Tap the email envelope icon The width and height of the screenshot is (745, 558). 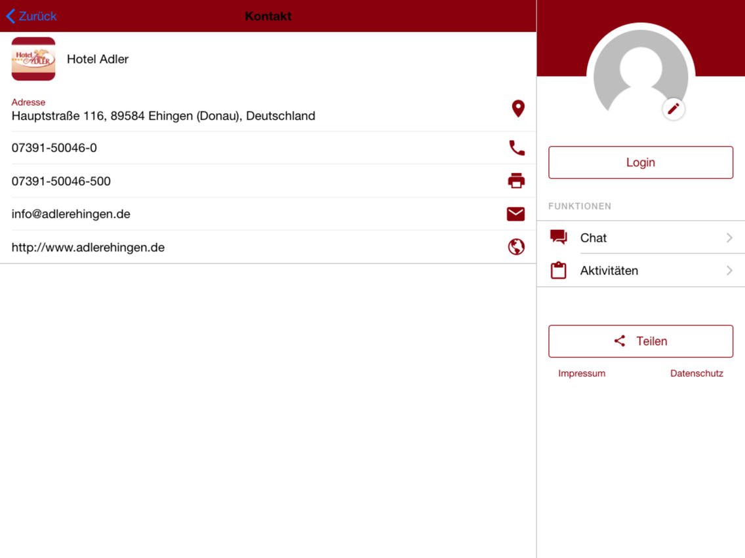(x=516, y=214)
